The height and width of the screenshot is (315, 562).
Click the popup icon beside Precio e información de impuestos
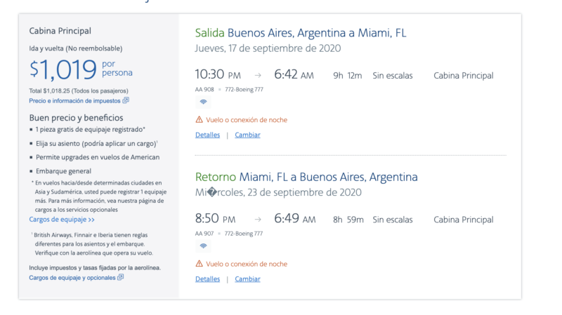pos(126,101)
